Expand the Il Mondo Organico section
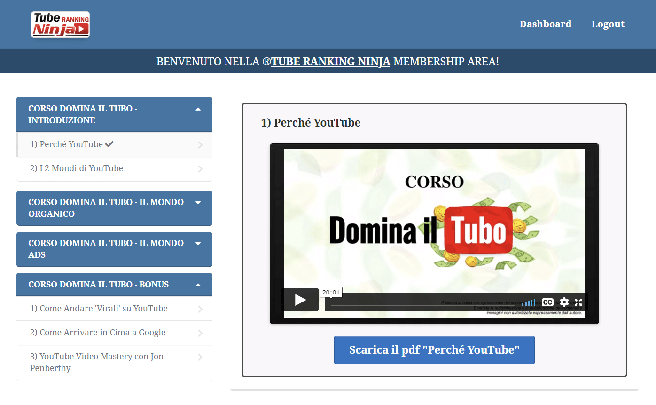Image resolution: width=656 pixels, height=405 pixels. [x=114, y=208]
